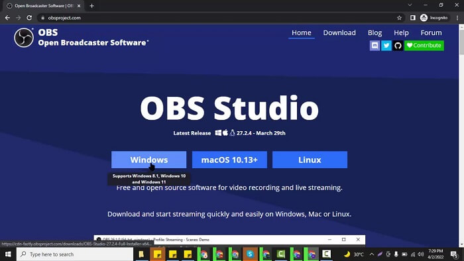464x261 pixels.
Task: Open the OBS Twitter page icon
Action: point(386,46)
